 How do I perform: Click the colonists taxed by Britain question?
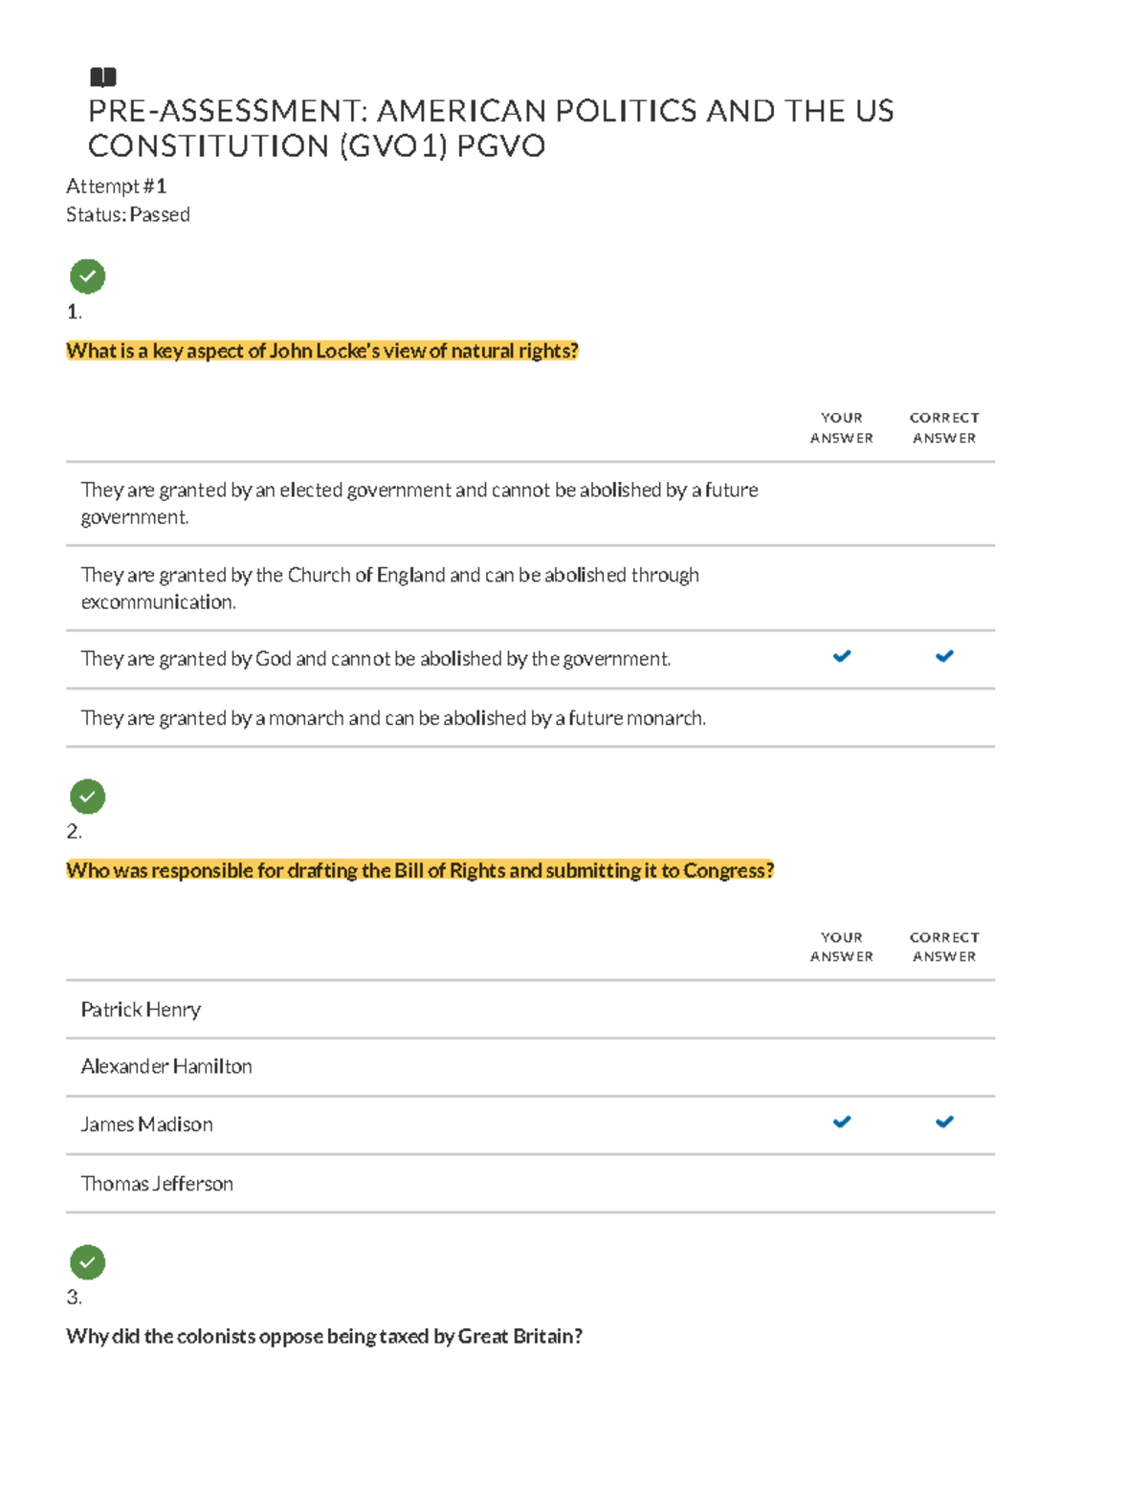tap(324, 1336)
